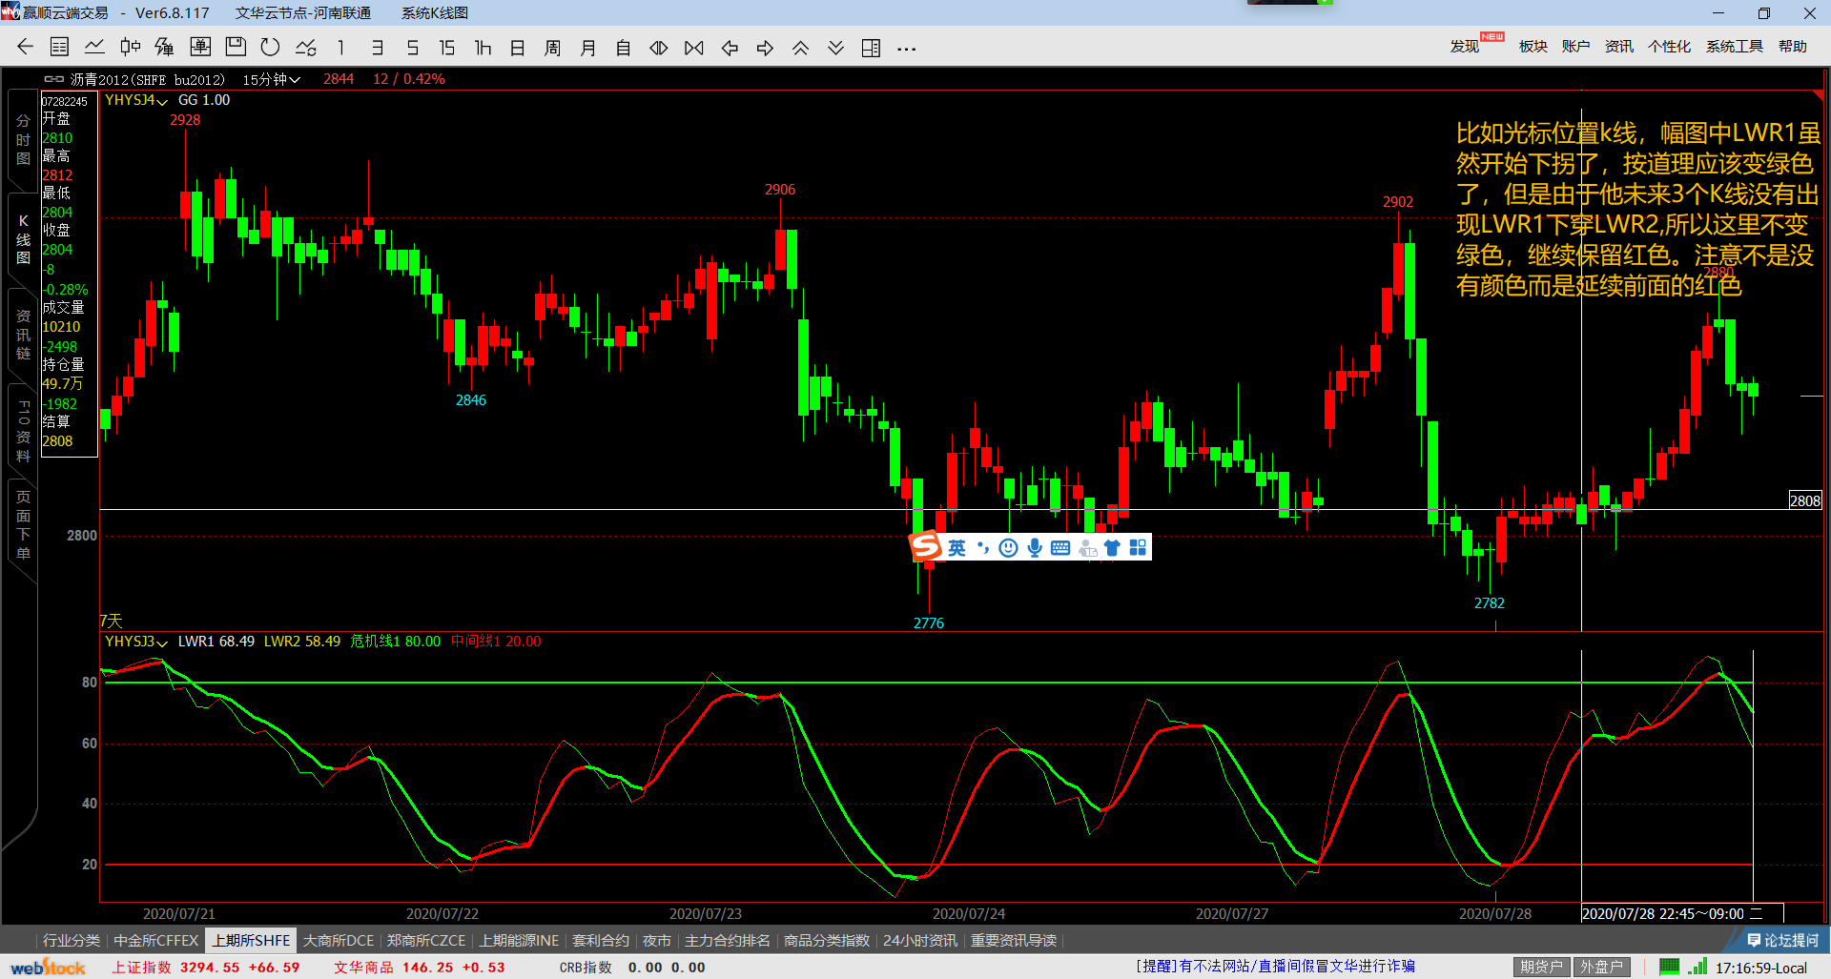The image size is (1831, 979).
Task: Click the 外盘户 account button
Action: (1601, 967)
